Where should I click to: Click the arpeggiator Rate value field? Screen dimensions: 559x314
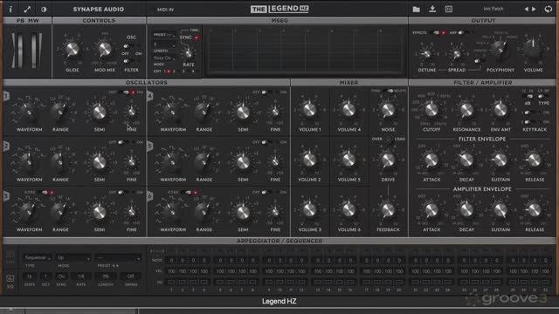click(x=81, y=276)
